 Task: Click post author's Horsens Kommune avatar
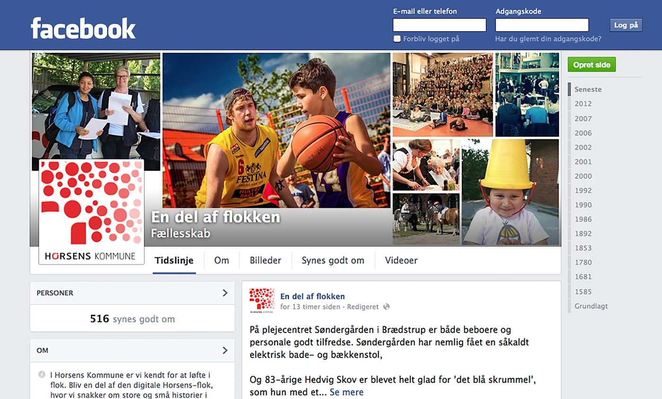pos(262,301)
